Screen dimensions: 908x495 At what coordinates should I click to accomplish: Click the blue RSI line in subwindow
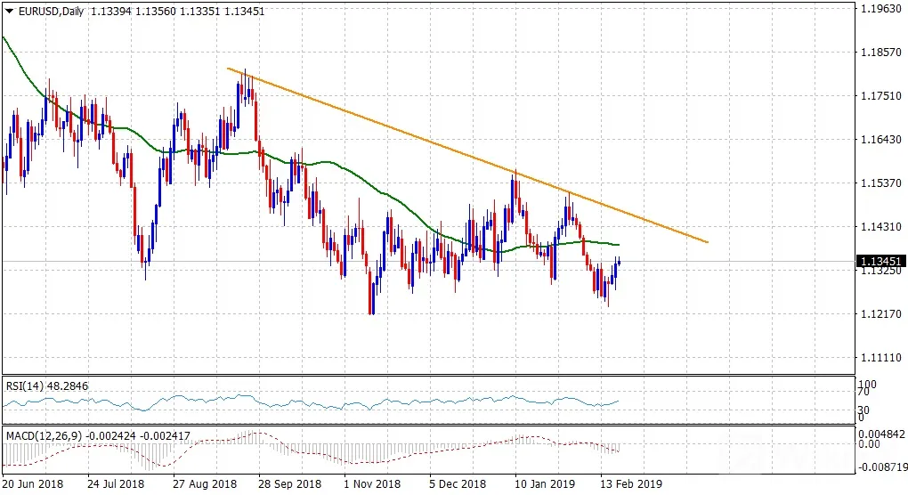tap(311, 402)
